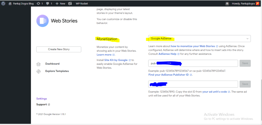This screenshot has height=125, width=262.
Task: Click the external icon after your ad unit's code
Action: [229, 92]
